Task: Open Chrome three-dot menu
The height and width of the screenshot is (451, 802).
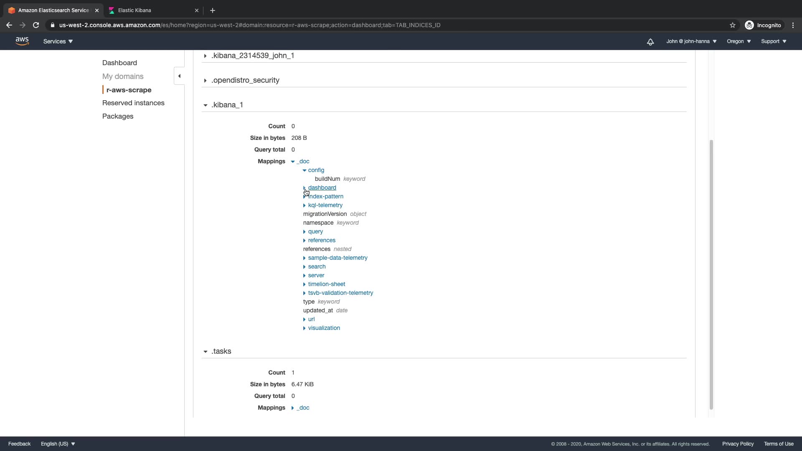Action: [x=793, y=25]
